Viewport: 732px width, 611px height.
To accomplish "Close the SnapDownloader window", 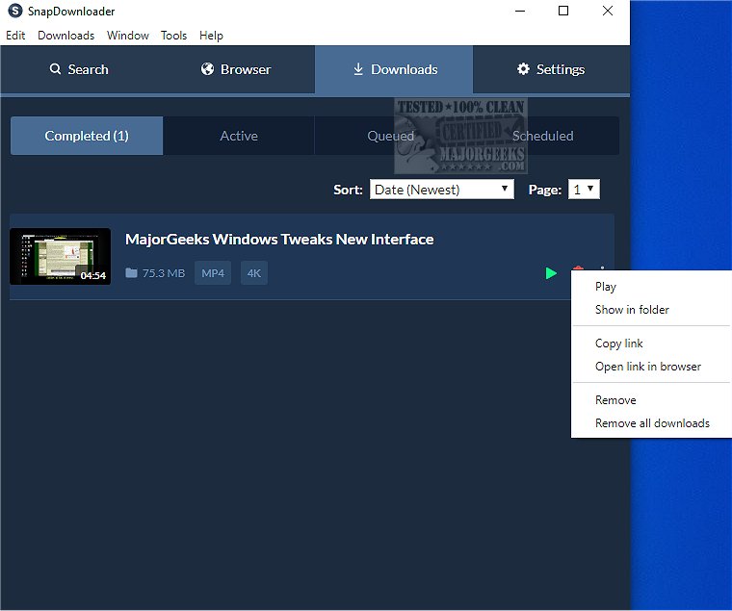I will (608, 11).
